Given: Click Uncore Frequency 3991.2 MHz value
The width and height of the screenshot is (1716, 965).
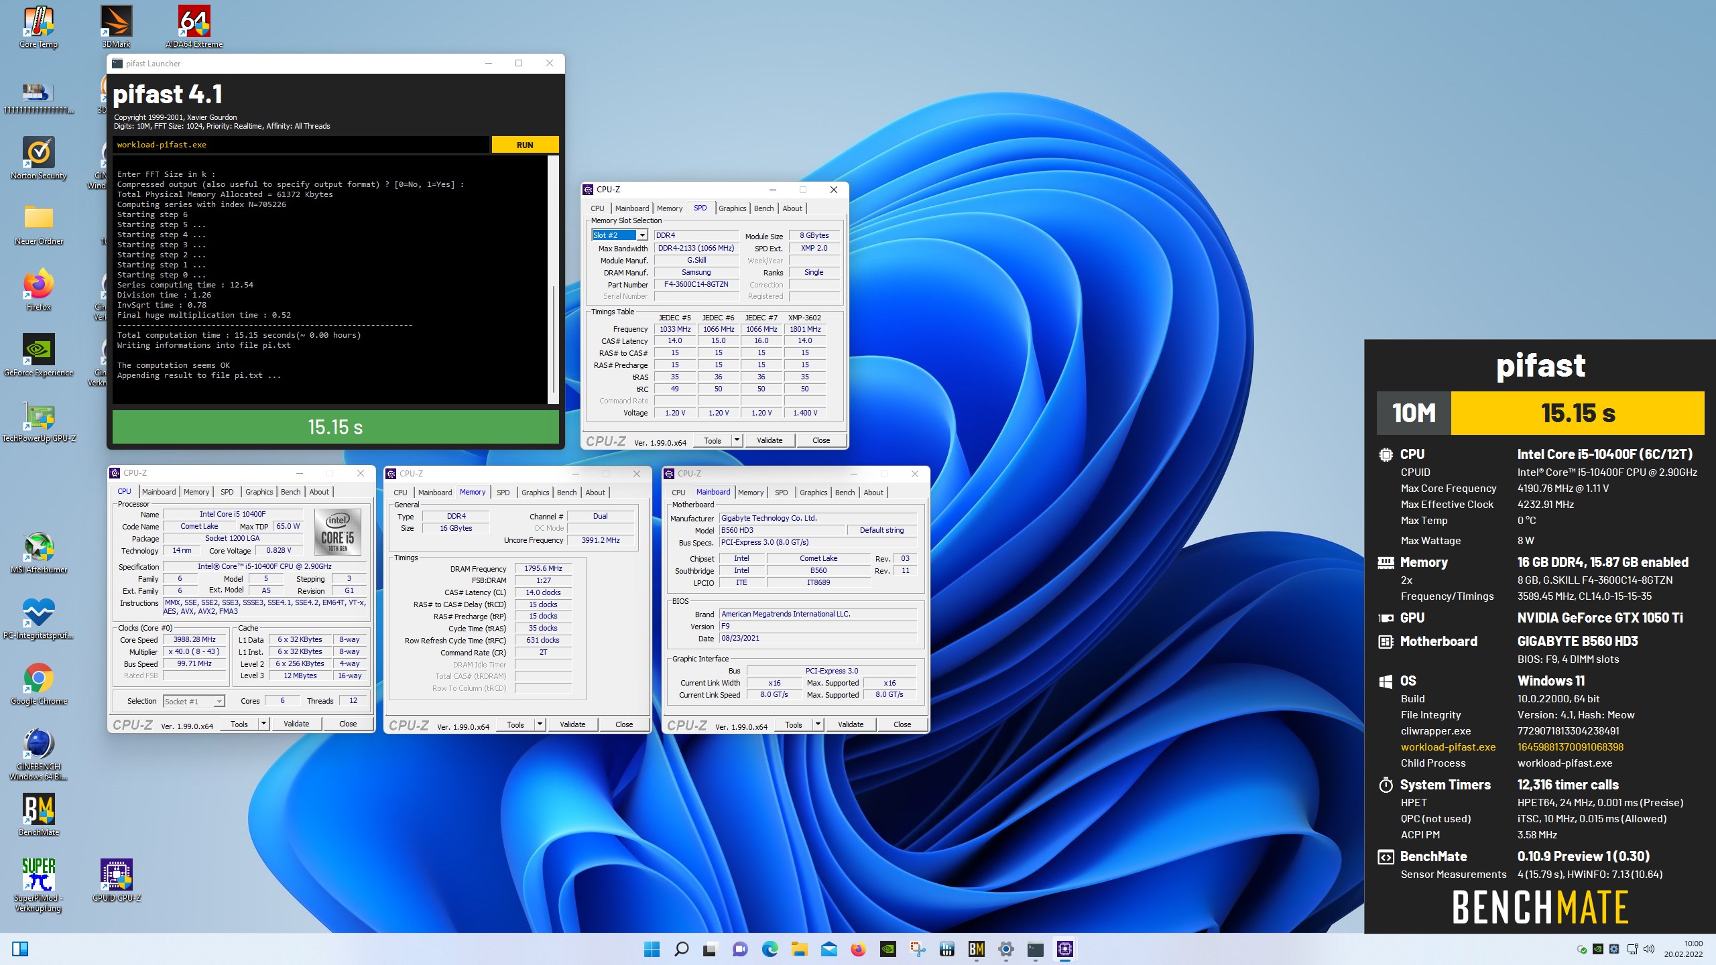Looking at the screenshot, I should [x=601, y=540].
